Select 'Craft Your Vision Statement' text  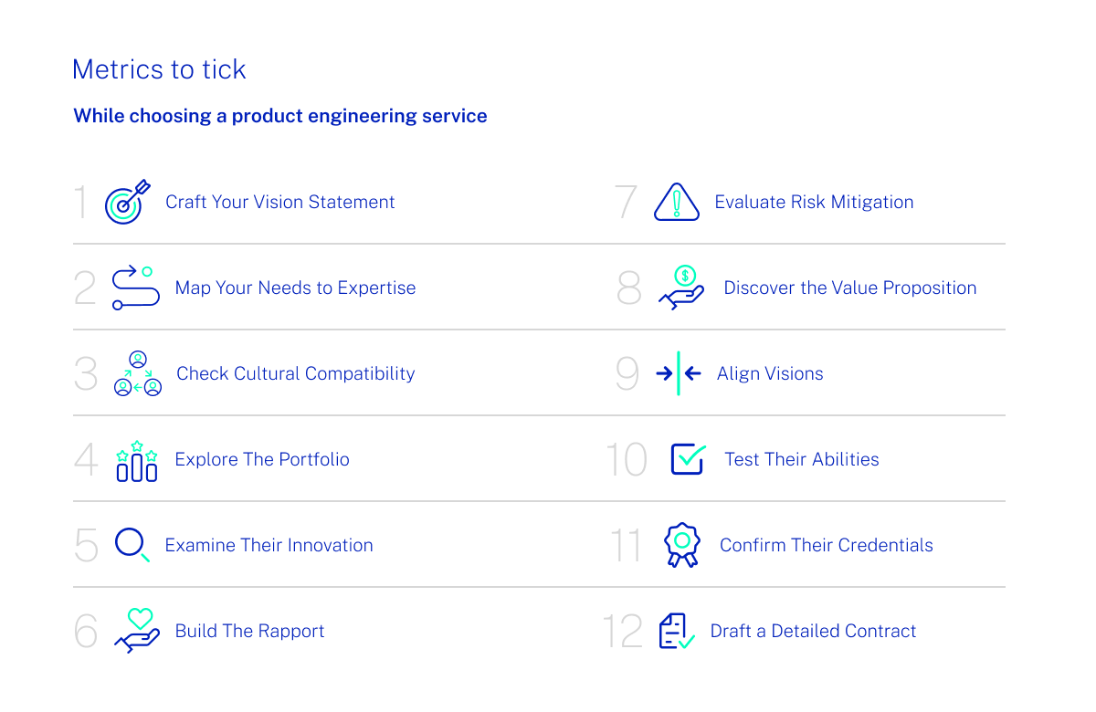[x=279, y=202]
